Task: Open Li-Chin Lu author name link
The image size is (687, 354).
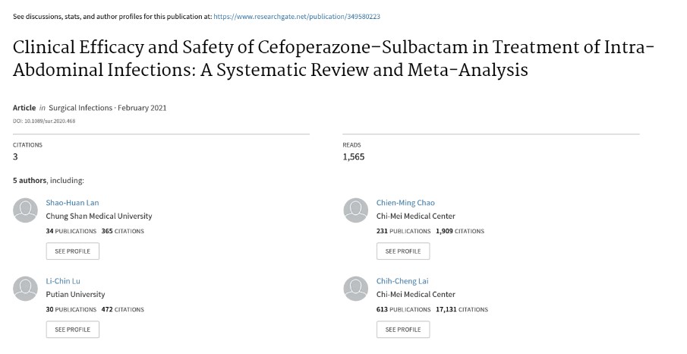Action: tap(63, 281)
